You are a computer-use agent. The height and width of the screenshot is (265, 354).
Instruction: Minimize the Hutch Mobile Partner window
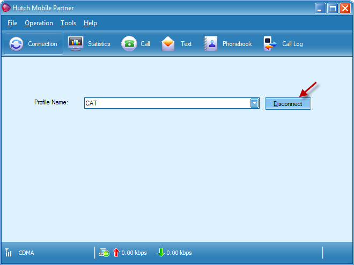click(320, 9)
